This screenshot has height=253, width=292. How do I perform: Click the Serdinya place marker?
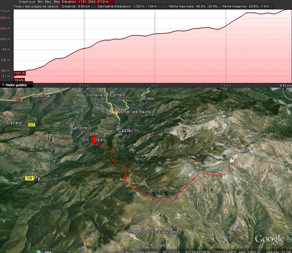tap(35, 94)
